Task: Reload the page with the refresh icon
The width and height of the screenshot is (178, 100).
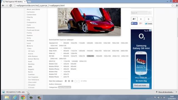Action: coord(11,6)
